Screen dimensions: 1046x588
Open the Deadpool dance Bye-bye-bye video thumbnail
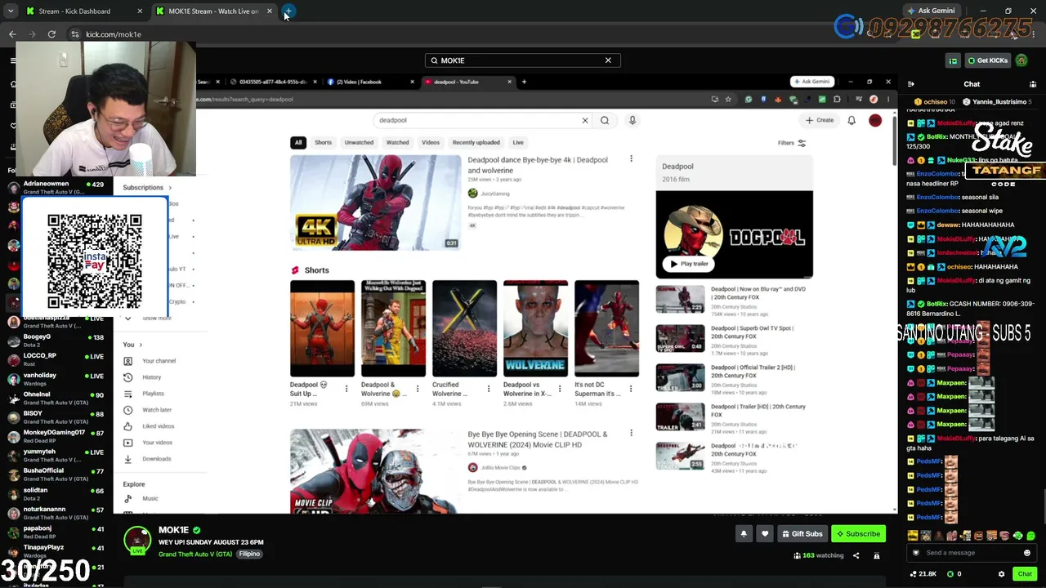click(x=375, y=203)
